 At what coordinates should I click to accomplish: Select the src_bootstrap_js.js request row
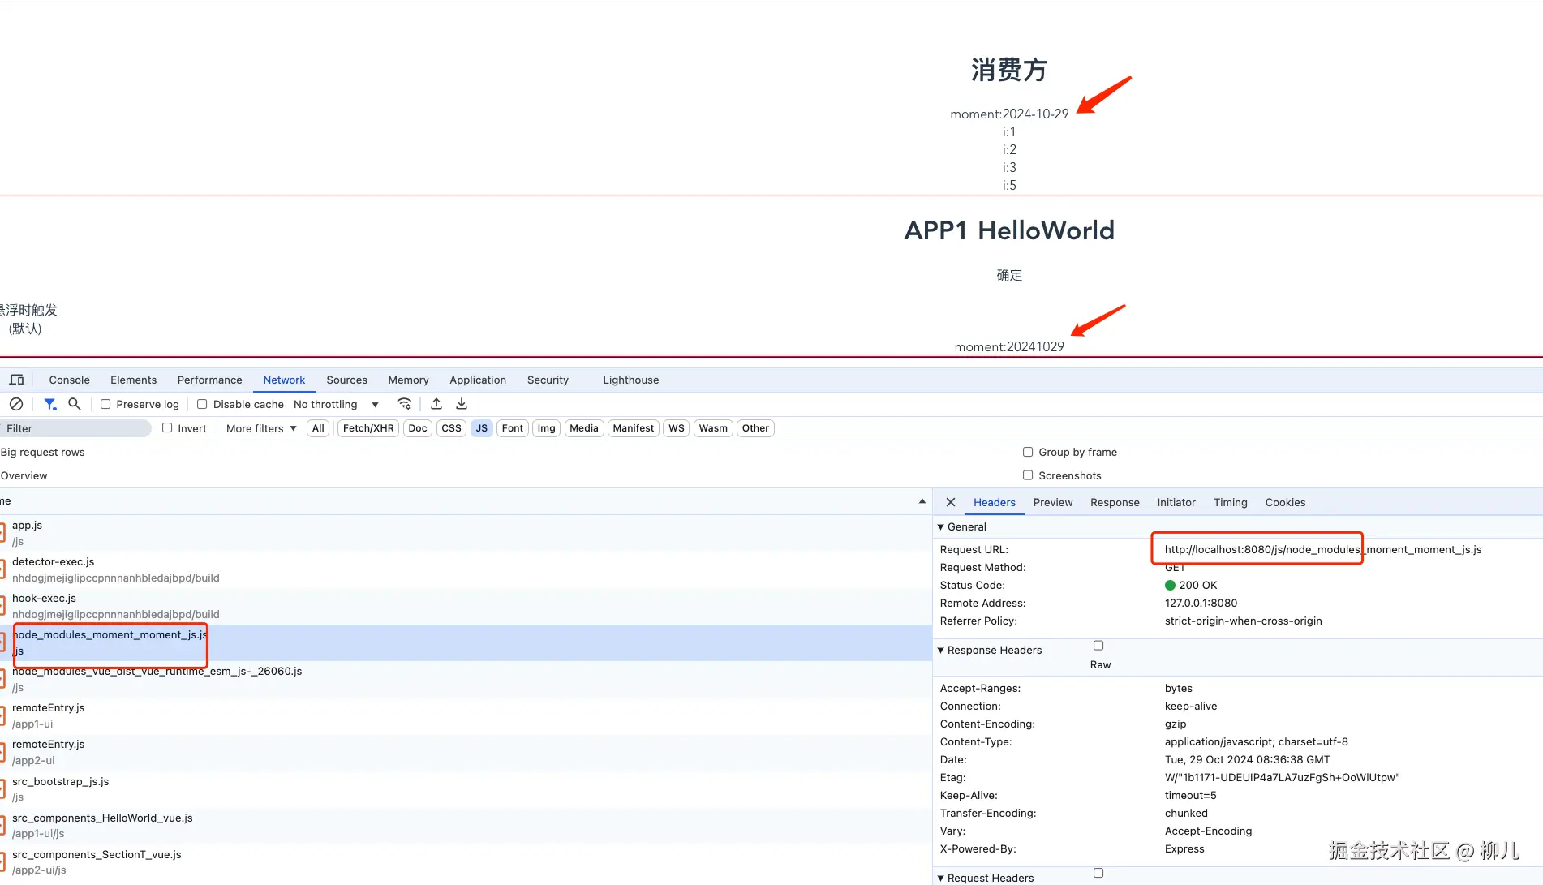pos(466,789)
